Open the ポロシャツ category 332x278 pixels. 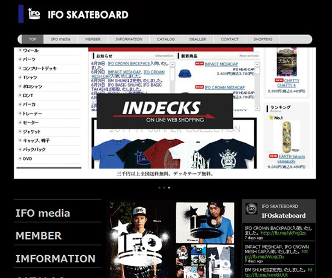click(33, 87)
